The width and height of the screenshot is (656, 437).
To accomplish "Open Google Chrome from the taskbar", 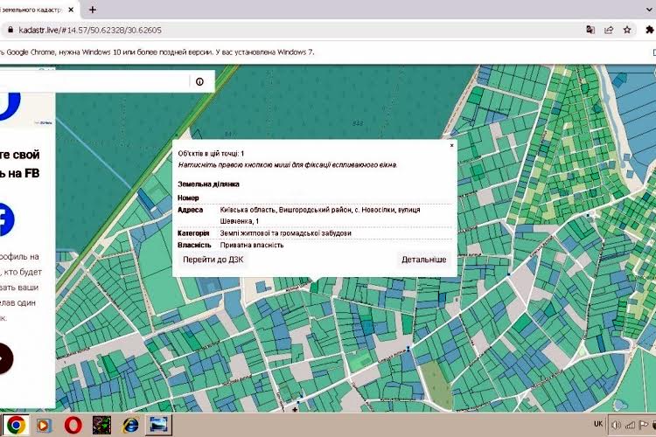I will (16, 426).
